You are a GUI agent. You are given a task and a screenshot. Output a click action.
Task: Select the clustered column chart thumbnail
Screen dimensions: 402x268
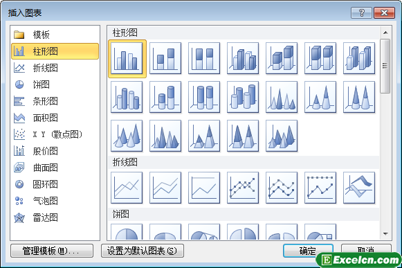(x=127, y=59)
